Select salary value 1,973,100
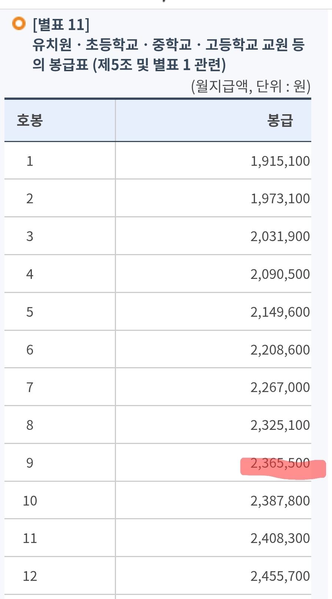This screenshot has height=599, width=332. pyautogui.click(x=280, y=199)
